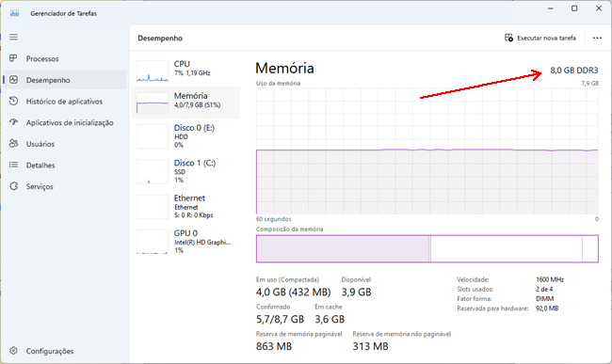Click the memory composition bar
Screen dimensions: 612x364
tap(427, 248)
